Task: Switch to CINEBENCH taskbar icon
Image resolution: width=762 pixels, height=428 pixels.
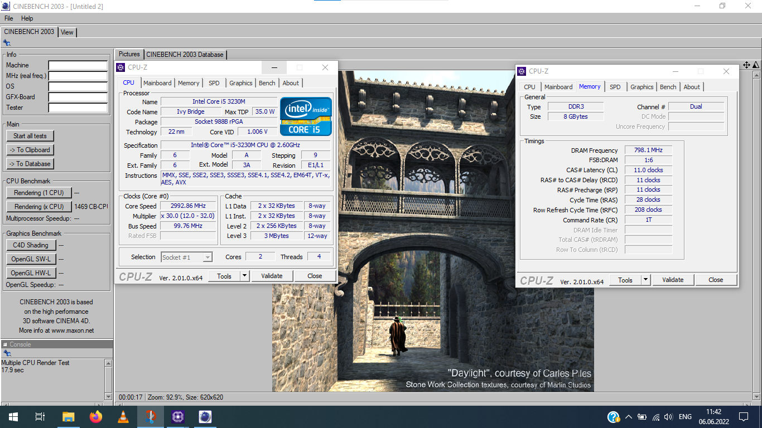Action: (205, 416)
